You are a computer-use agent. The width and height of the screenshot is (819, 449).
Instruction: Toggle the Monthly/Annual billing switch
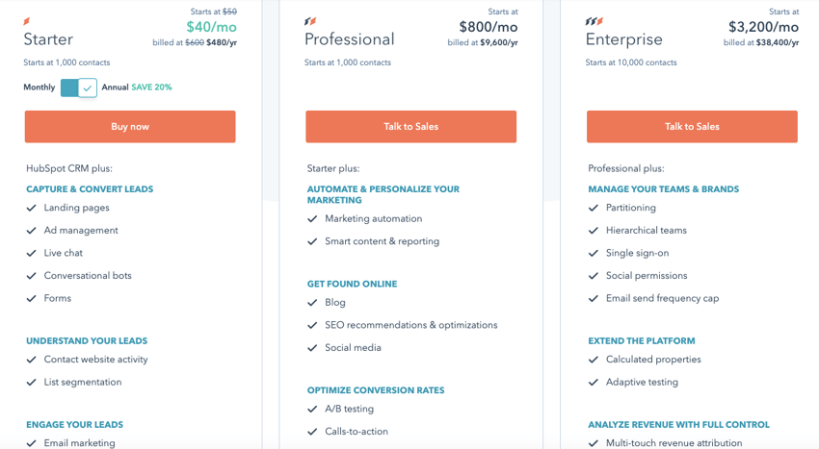coord(78,87)
